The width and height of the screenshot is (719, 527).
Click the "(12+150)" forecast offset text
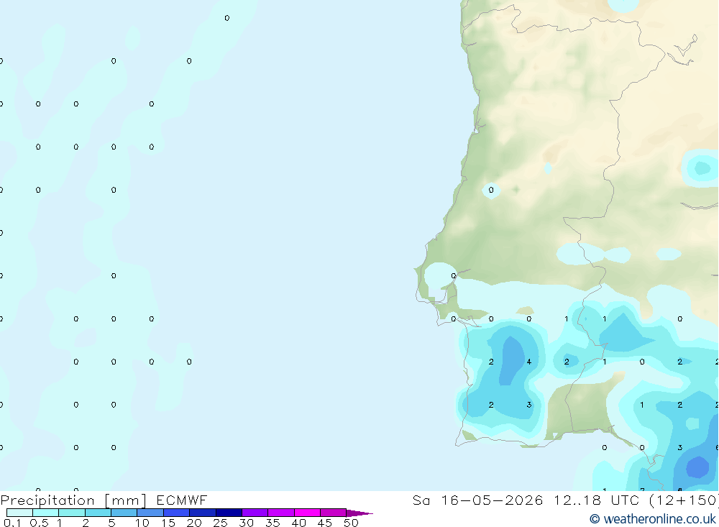click(684, 500)
